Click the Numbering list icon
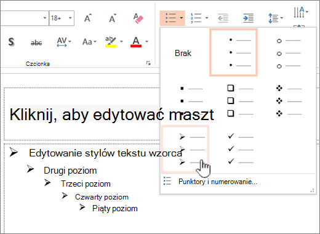The width and height of the screenshot is (320, 234). pos(196,18)
